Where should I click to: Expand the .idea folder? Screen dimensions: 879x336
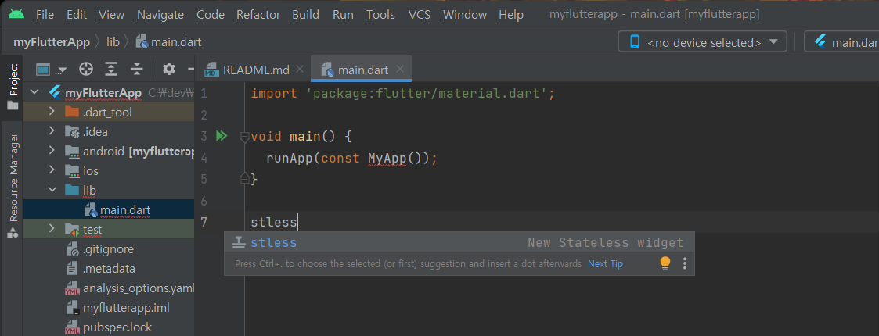click(x=52, y=131)
